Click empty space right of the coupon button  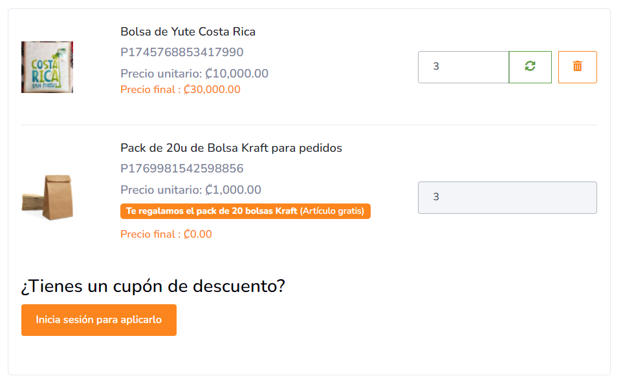click(x=388, y=320)
